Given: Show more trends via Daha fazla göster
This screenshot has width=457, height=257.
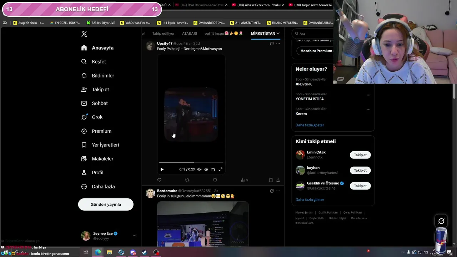Looking at the screenshot, I should pyautogui.click(x=310, y=125).
